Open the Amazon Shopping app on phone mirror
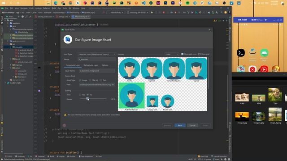This screenshot has height=161, width=287. [252, 53]
